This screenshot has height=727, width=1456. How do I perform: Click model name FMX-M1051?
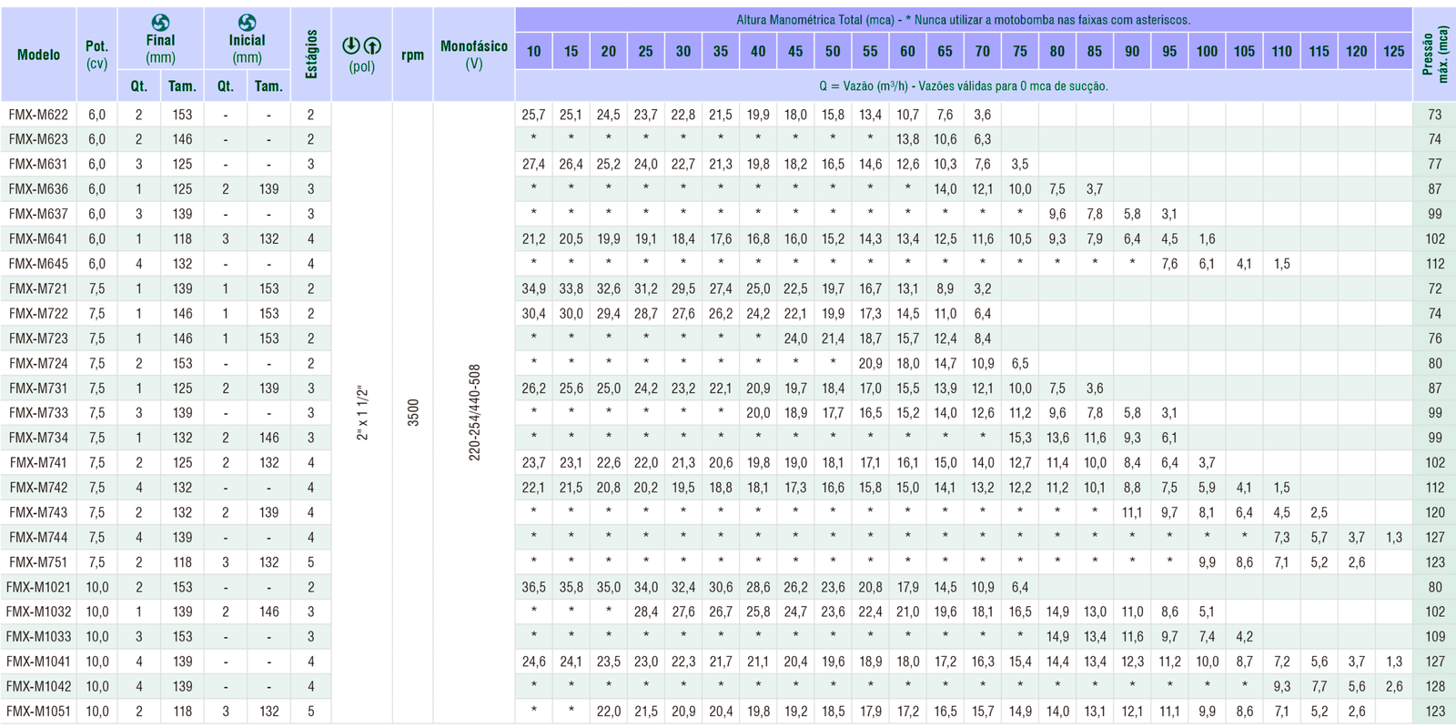point(38,712)
